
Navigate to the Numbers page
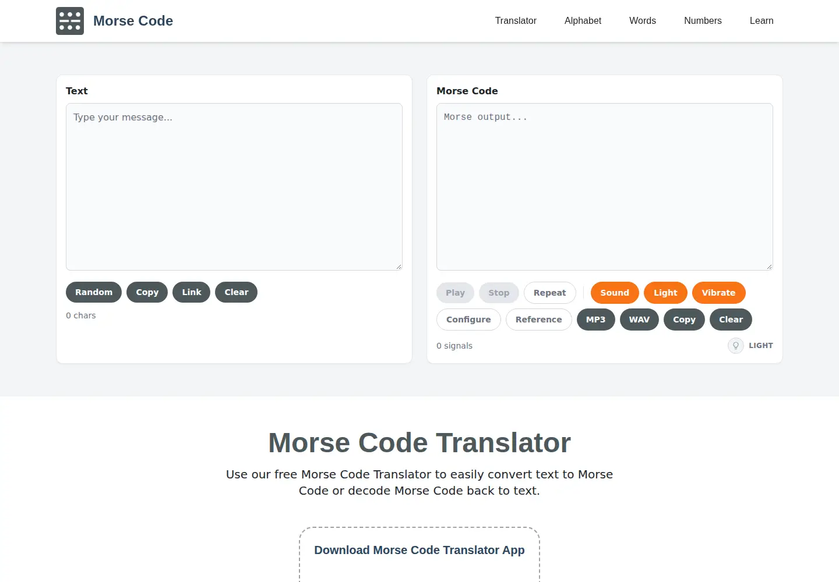click(703, 21)
